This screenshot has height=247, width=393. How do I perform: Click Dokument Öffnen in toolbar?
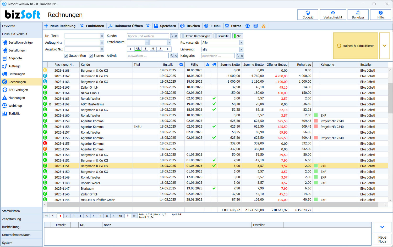[126, 26]
